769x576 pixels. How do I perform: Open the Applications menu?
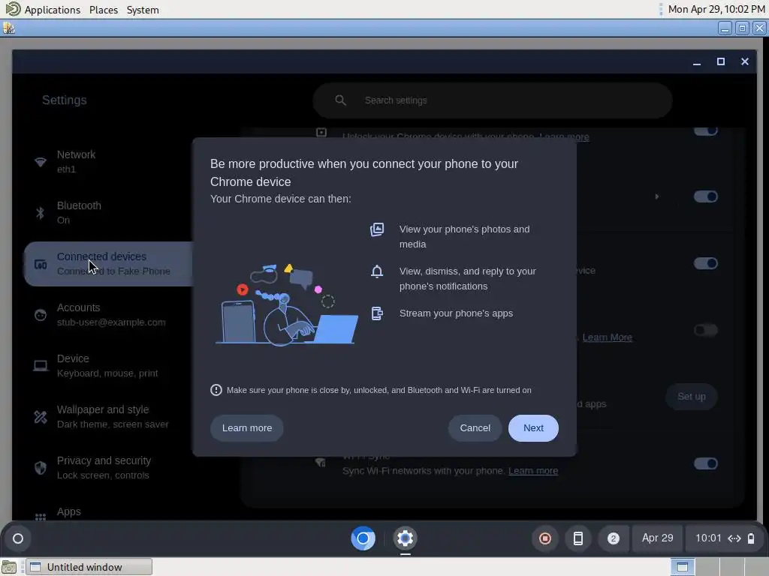pyautogui.click(x=52, y=10)
